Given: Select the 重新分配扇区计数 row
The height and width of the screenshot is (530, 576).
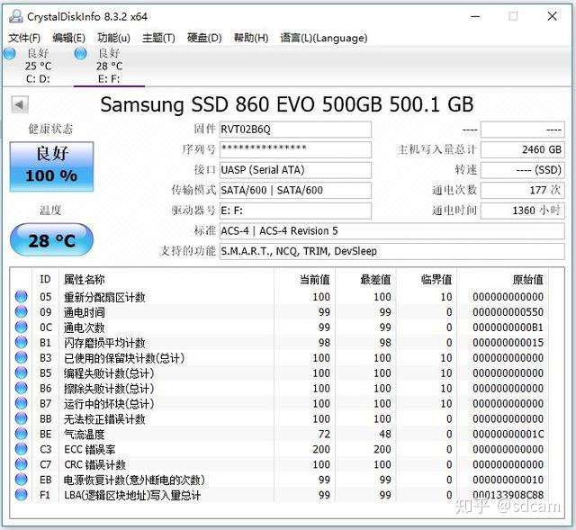Looking at the screenshot, I should coord(279,296).
